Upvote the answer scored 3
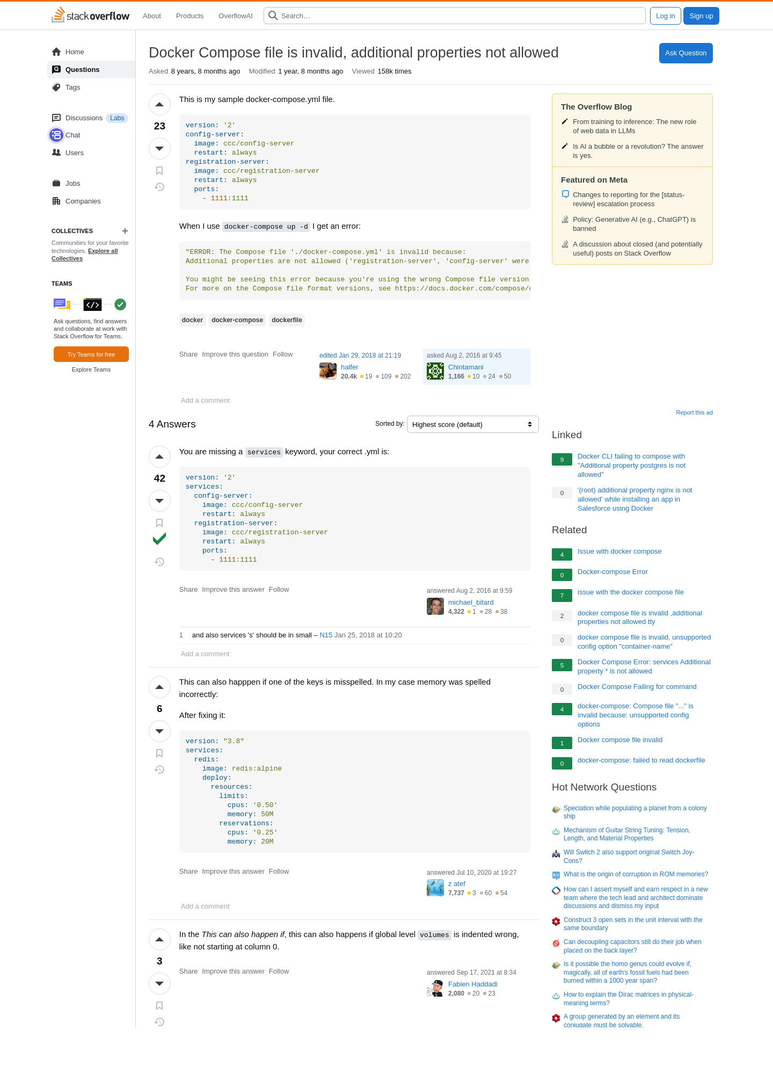This screenshot has width=773, height=1074. [159, 939]
